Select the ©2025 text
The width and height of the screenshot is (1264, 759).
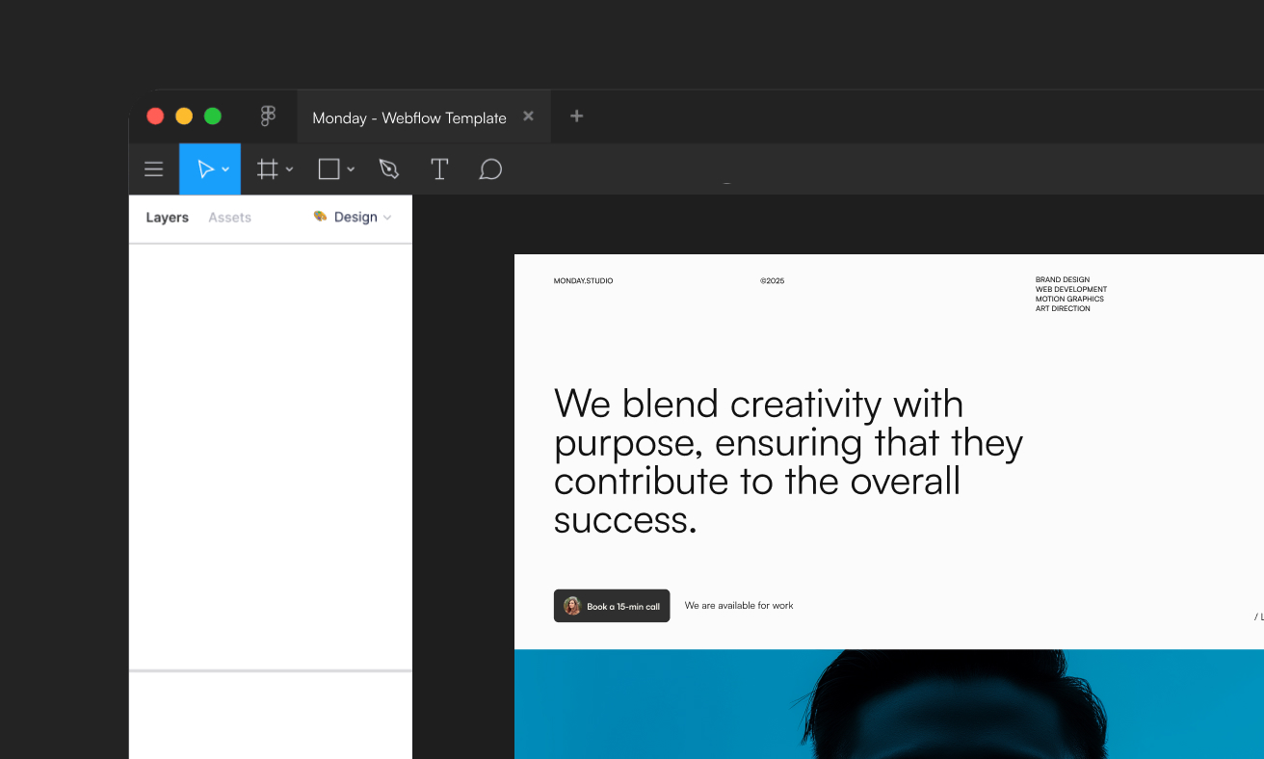point(772,281)
